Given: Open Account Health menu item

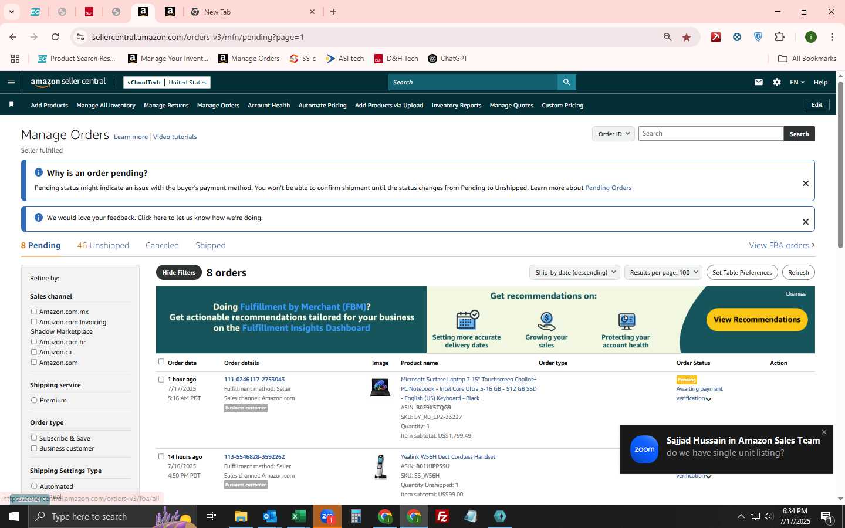Looking at the screenshot, I should [x=269, y=106].
